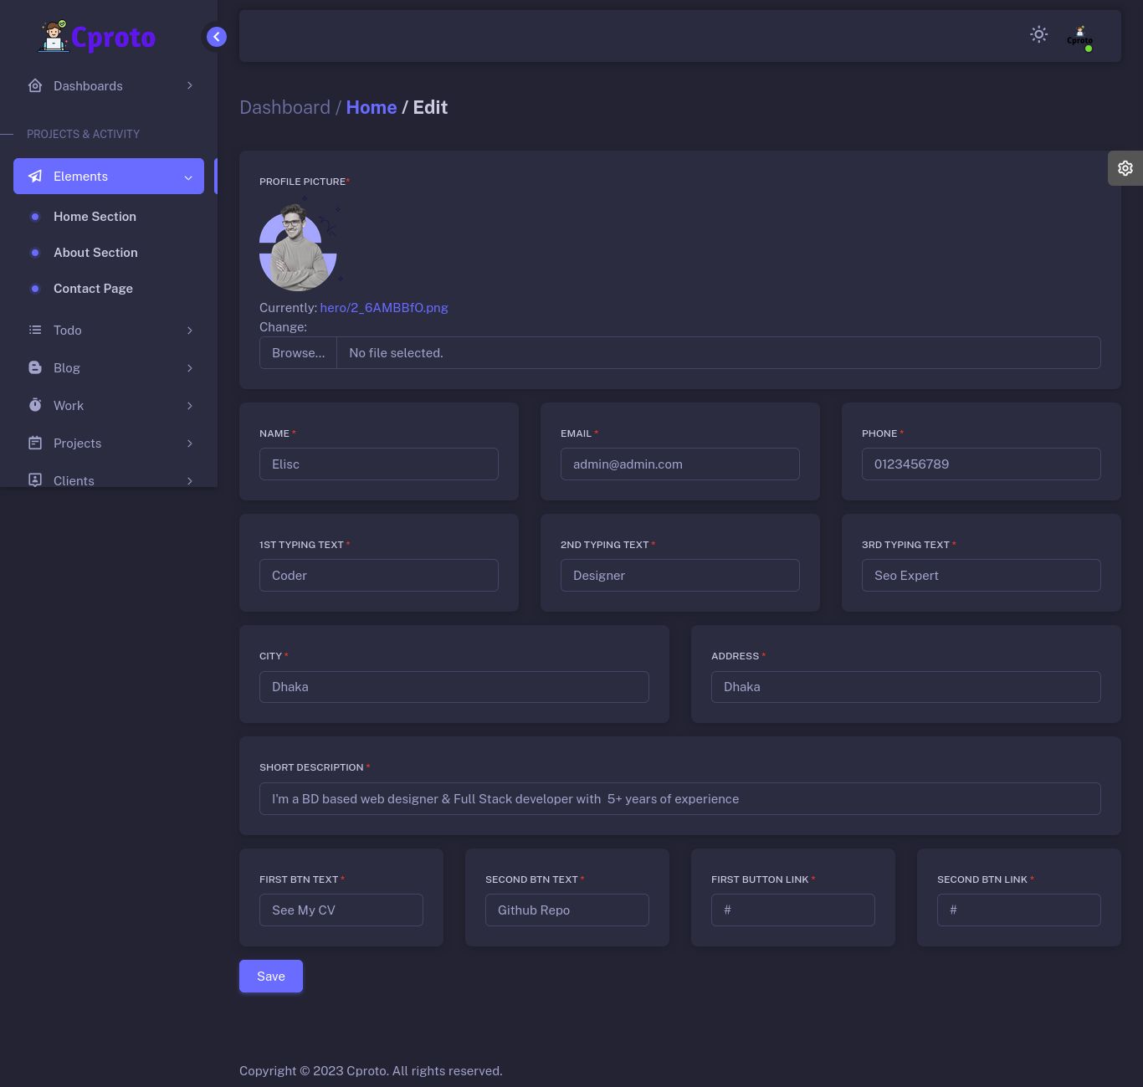The width and height of the screenshot is (1143, 1087).
Task: Focus the Email input field
Action: 680,464
